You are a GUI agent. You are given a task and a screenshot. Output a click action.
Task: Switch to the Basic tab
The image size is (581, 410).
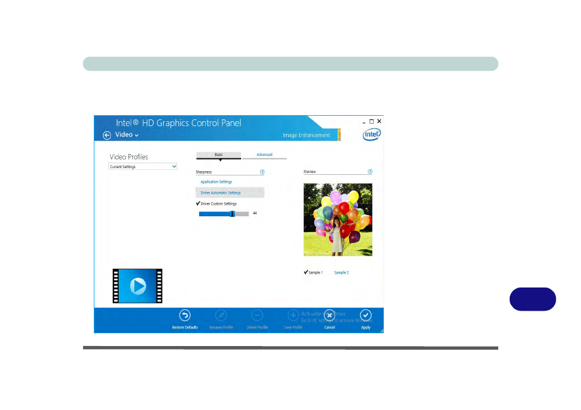pyautogui.click(x=219, y=155)
